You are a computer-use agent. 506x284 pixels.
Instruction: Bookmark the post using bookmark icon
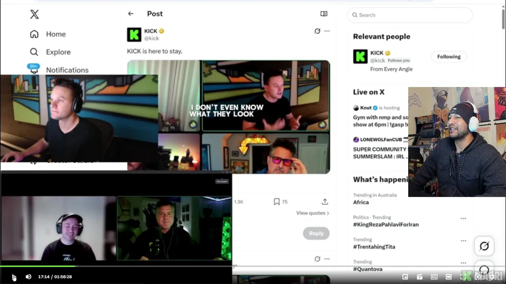coord(277,202)
